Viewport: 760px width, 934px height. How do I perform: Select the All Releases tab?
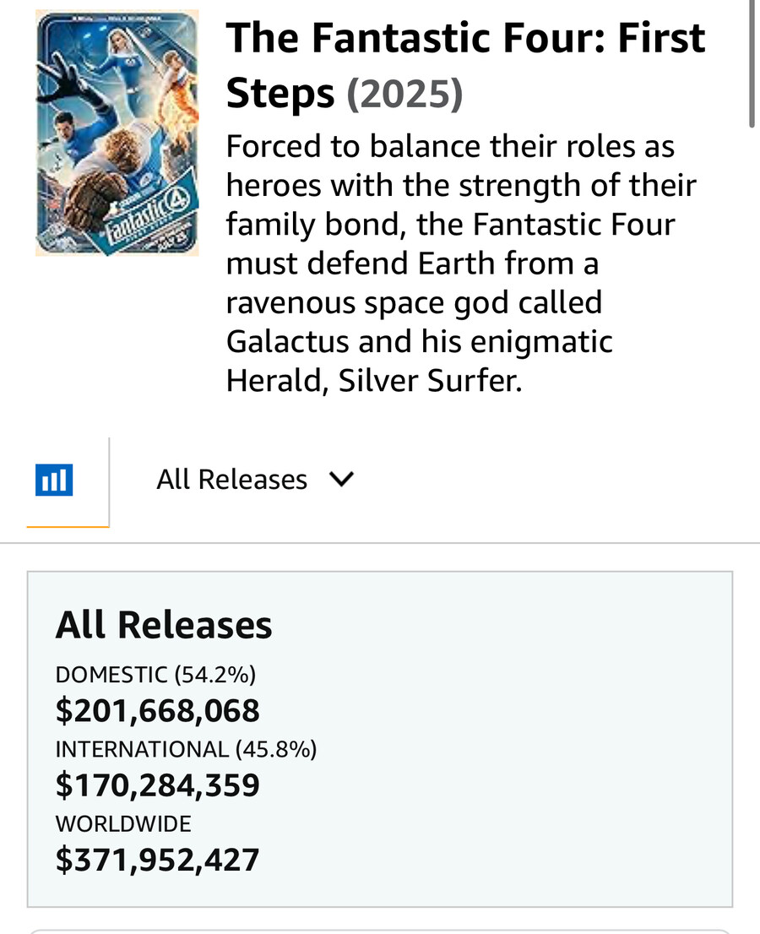(x=231, y=479)
